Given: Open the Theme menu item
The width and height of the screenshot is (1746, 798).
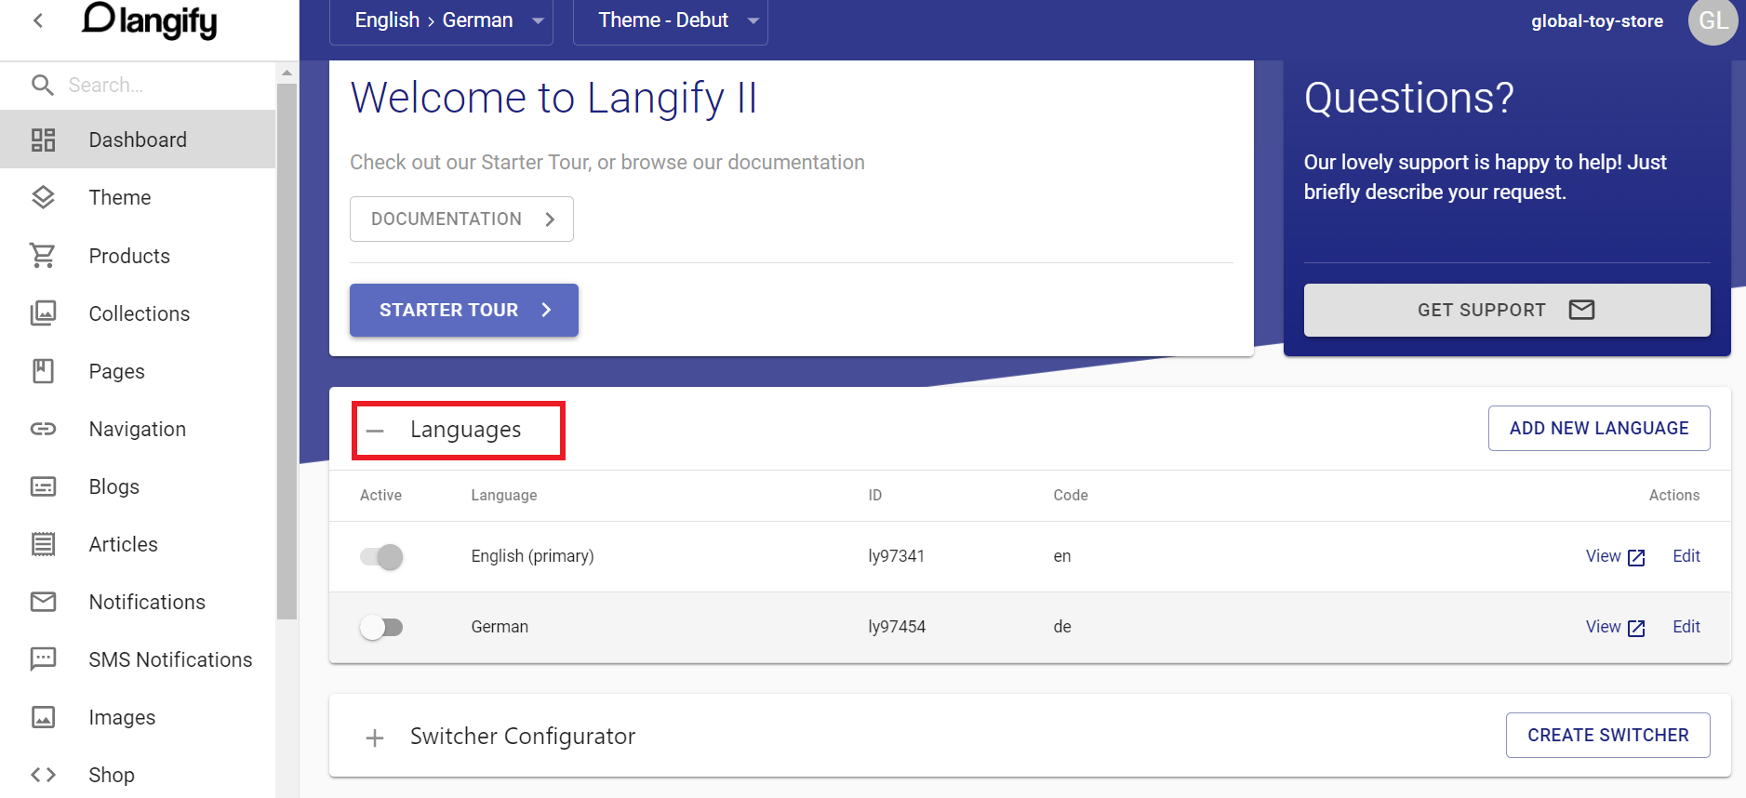Looking at the screenshot, I should click(x=138, y=197).
